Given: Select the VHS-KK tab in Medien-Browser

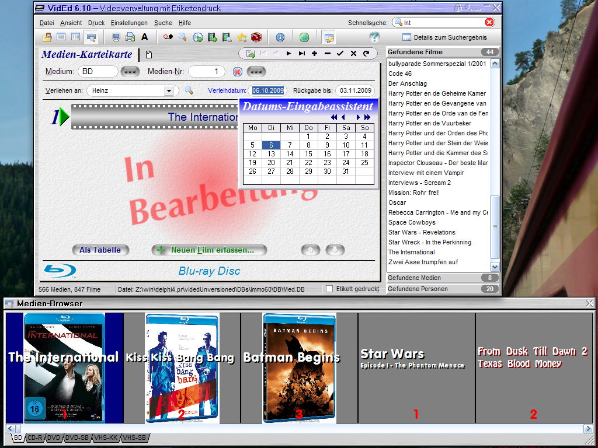Looking at the screenshot, I should (106, 437).
